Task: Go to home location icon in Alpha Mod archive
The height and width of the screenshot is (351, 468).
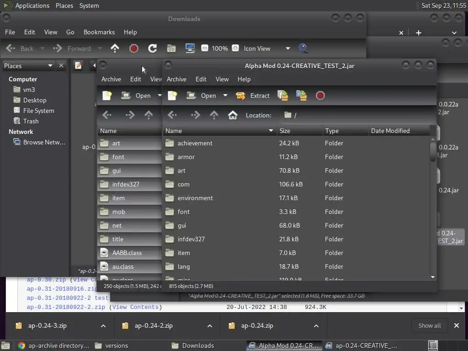Action: click(233, 115)
